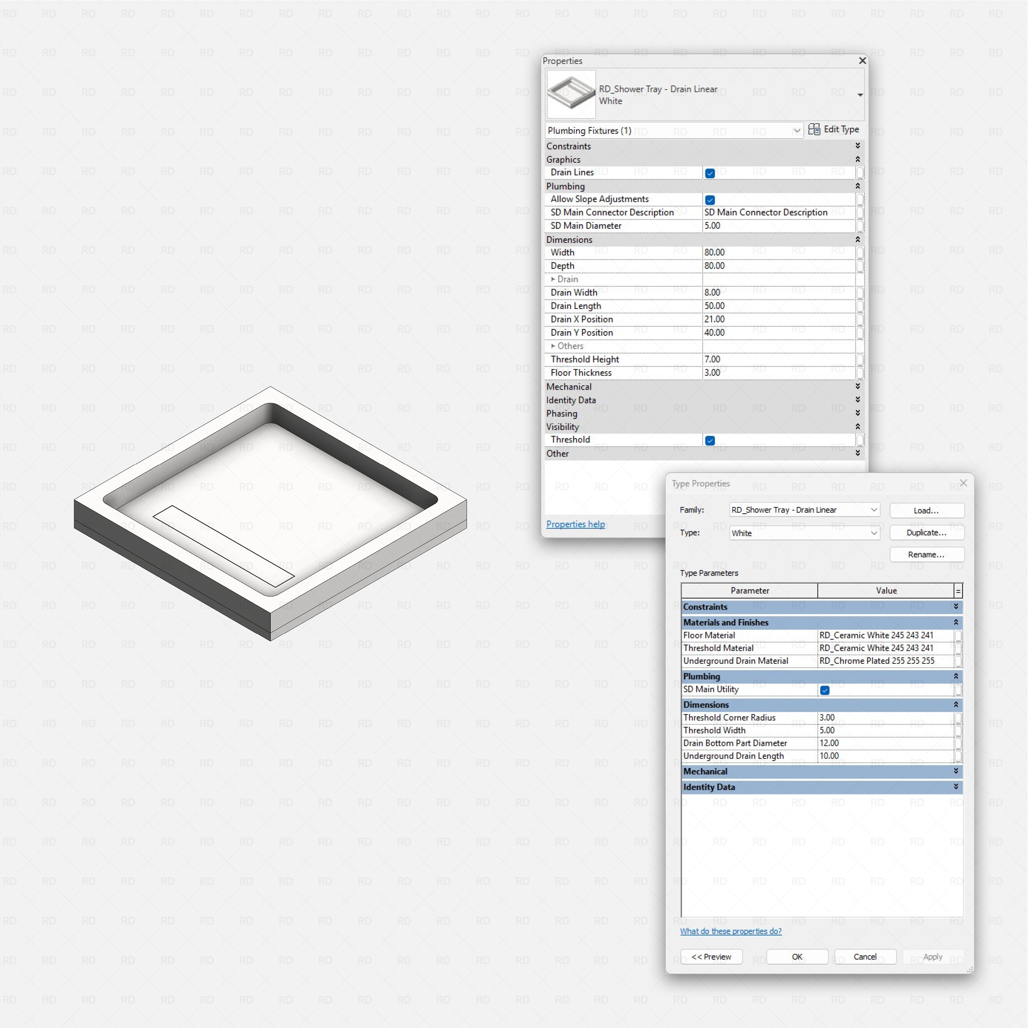Viewport: 1028px width, 1028px height.
Task: Click the Duplicate... button
Action: click(x=927, y=533)
